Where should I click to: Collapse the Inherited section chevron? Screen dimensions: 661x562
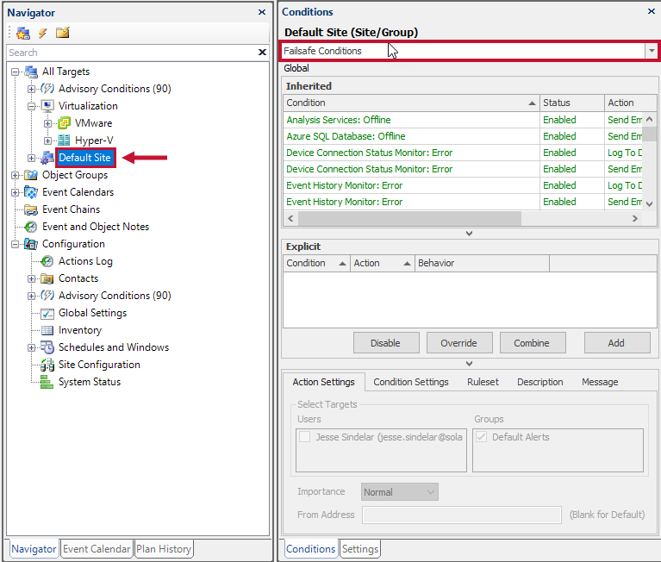click(469, 233)
